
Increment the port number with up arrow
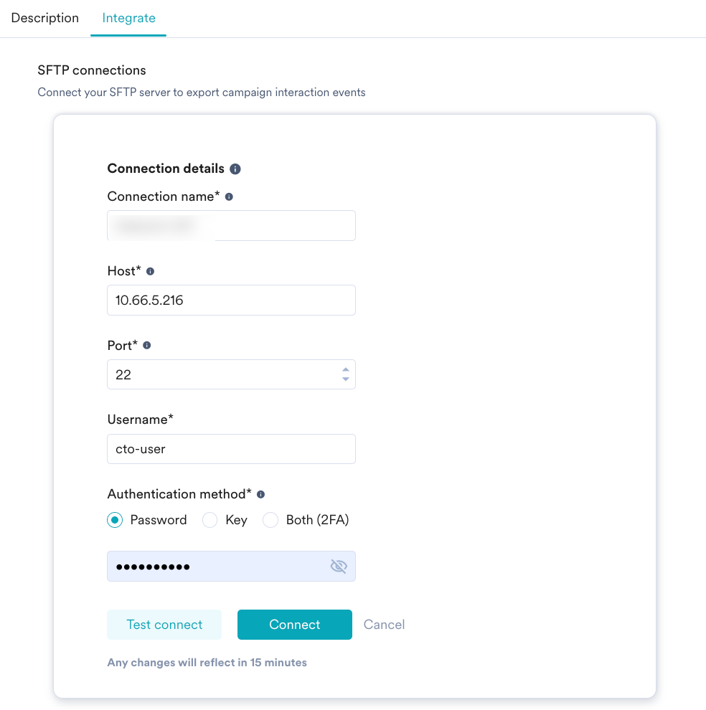coord(345,370)
